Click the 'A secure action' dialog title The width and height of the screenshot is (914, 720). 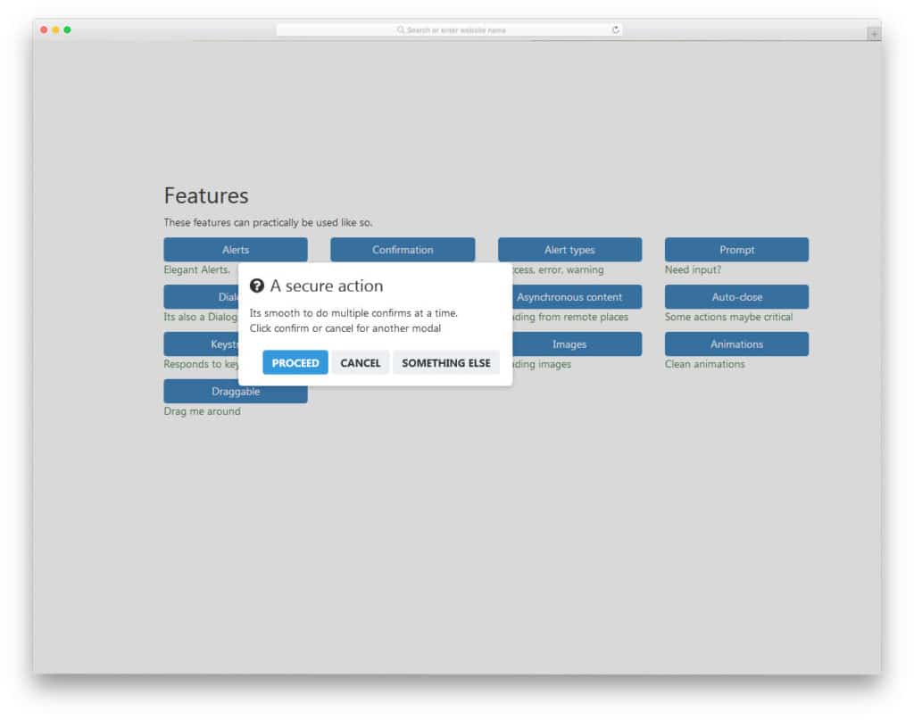(x=327, y=286)
